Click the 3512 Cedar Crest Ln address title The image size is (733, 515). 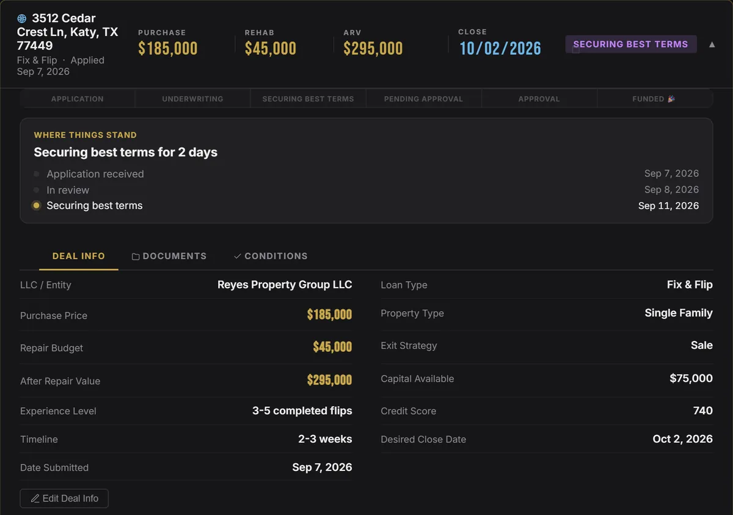(67, 32)
